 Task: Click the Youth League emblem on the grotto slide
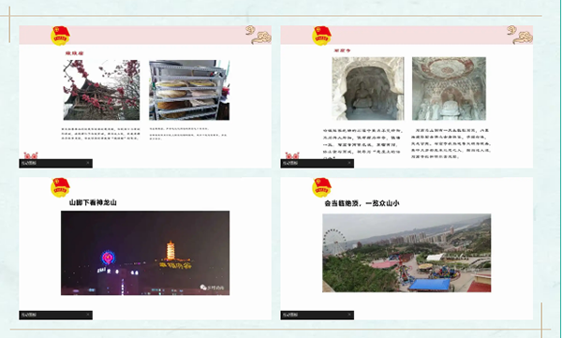322,36
